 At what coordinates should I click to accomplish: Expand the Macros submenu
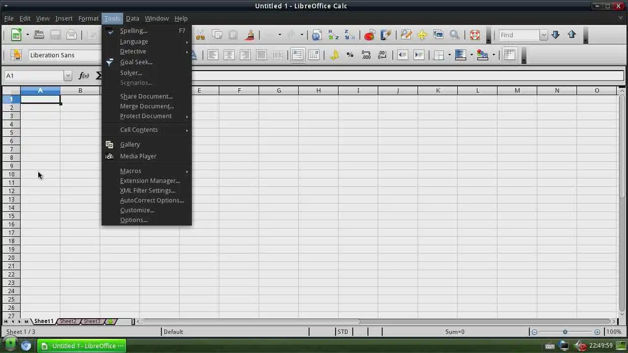pos(146,171)
